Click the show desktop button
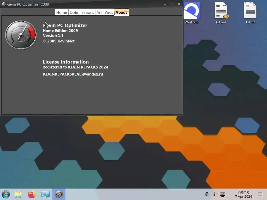 pyautogui.click(x=260, y=194)
